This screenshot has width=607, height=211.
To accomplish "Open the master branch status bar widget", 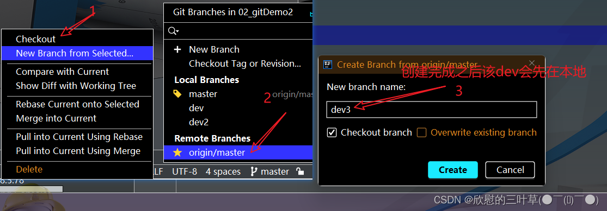I will pyautogui.click(x=270, y=171).
